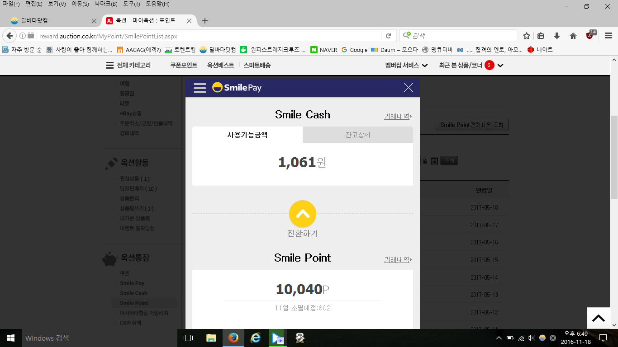
Task: Open the Firefox downloads arrow icon
Action: pos(557,36)
